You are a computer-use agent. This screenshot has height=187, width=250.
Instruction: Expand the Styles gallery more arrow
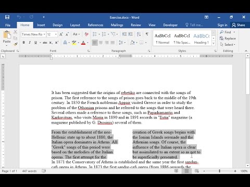pyautogui.click(x=214, y=43)
